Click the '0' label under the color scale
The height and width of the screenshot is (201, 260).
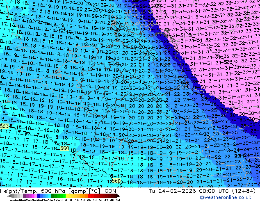[x=66, y=200]
